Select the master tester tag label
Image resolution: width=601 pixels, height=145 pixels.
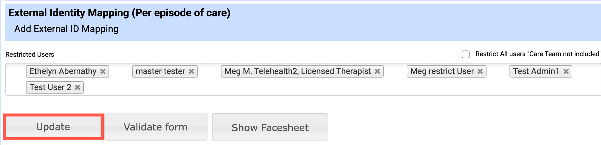coord(160,71)
